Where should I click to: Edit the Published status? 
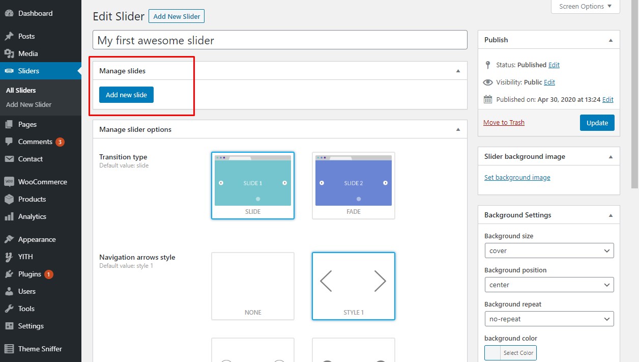pyautogui.click(x=554, y=65)
